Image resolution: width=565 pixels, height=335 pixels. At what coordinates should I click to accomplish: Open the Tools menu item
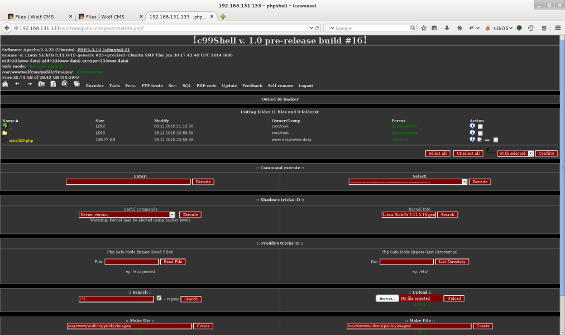tap(114, 86)
